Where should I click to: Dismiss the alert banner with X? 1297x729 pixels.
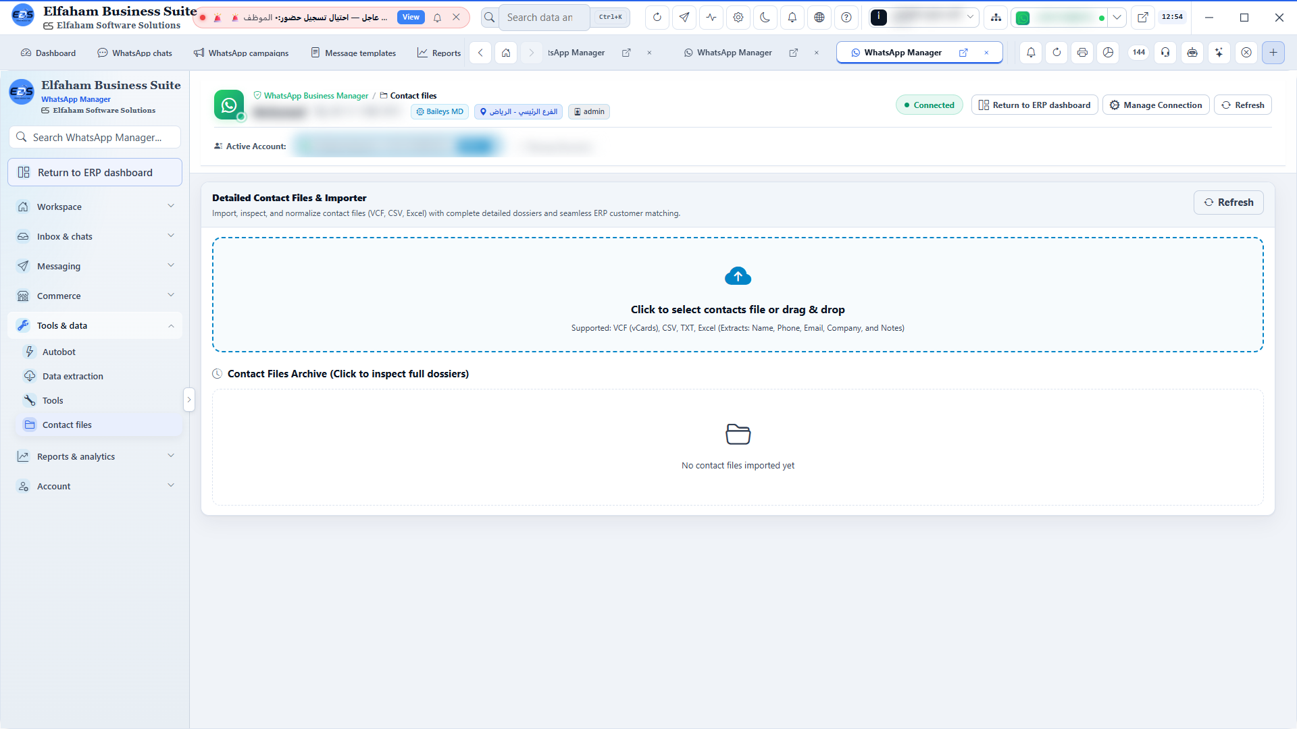(x=456, y=18)
